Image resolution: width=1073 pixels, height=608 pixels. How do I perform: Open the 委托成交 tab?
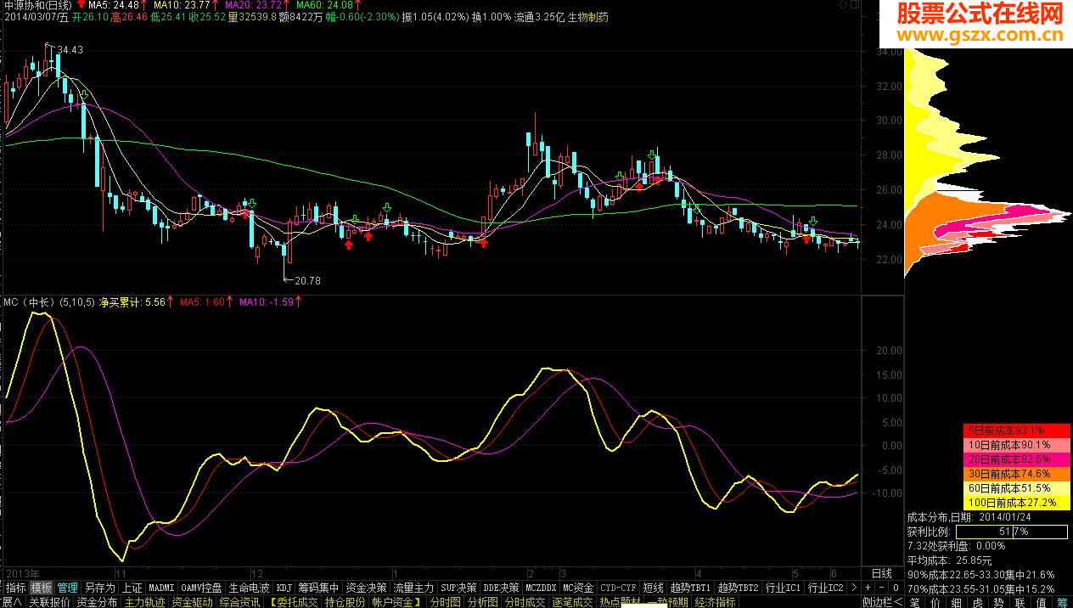[294, 602]
